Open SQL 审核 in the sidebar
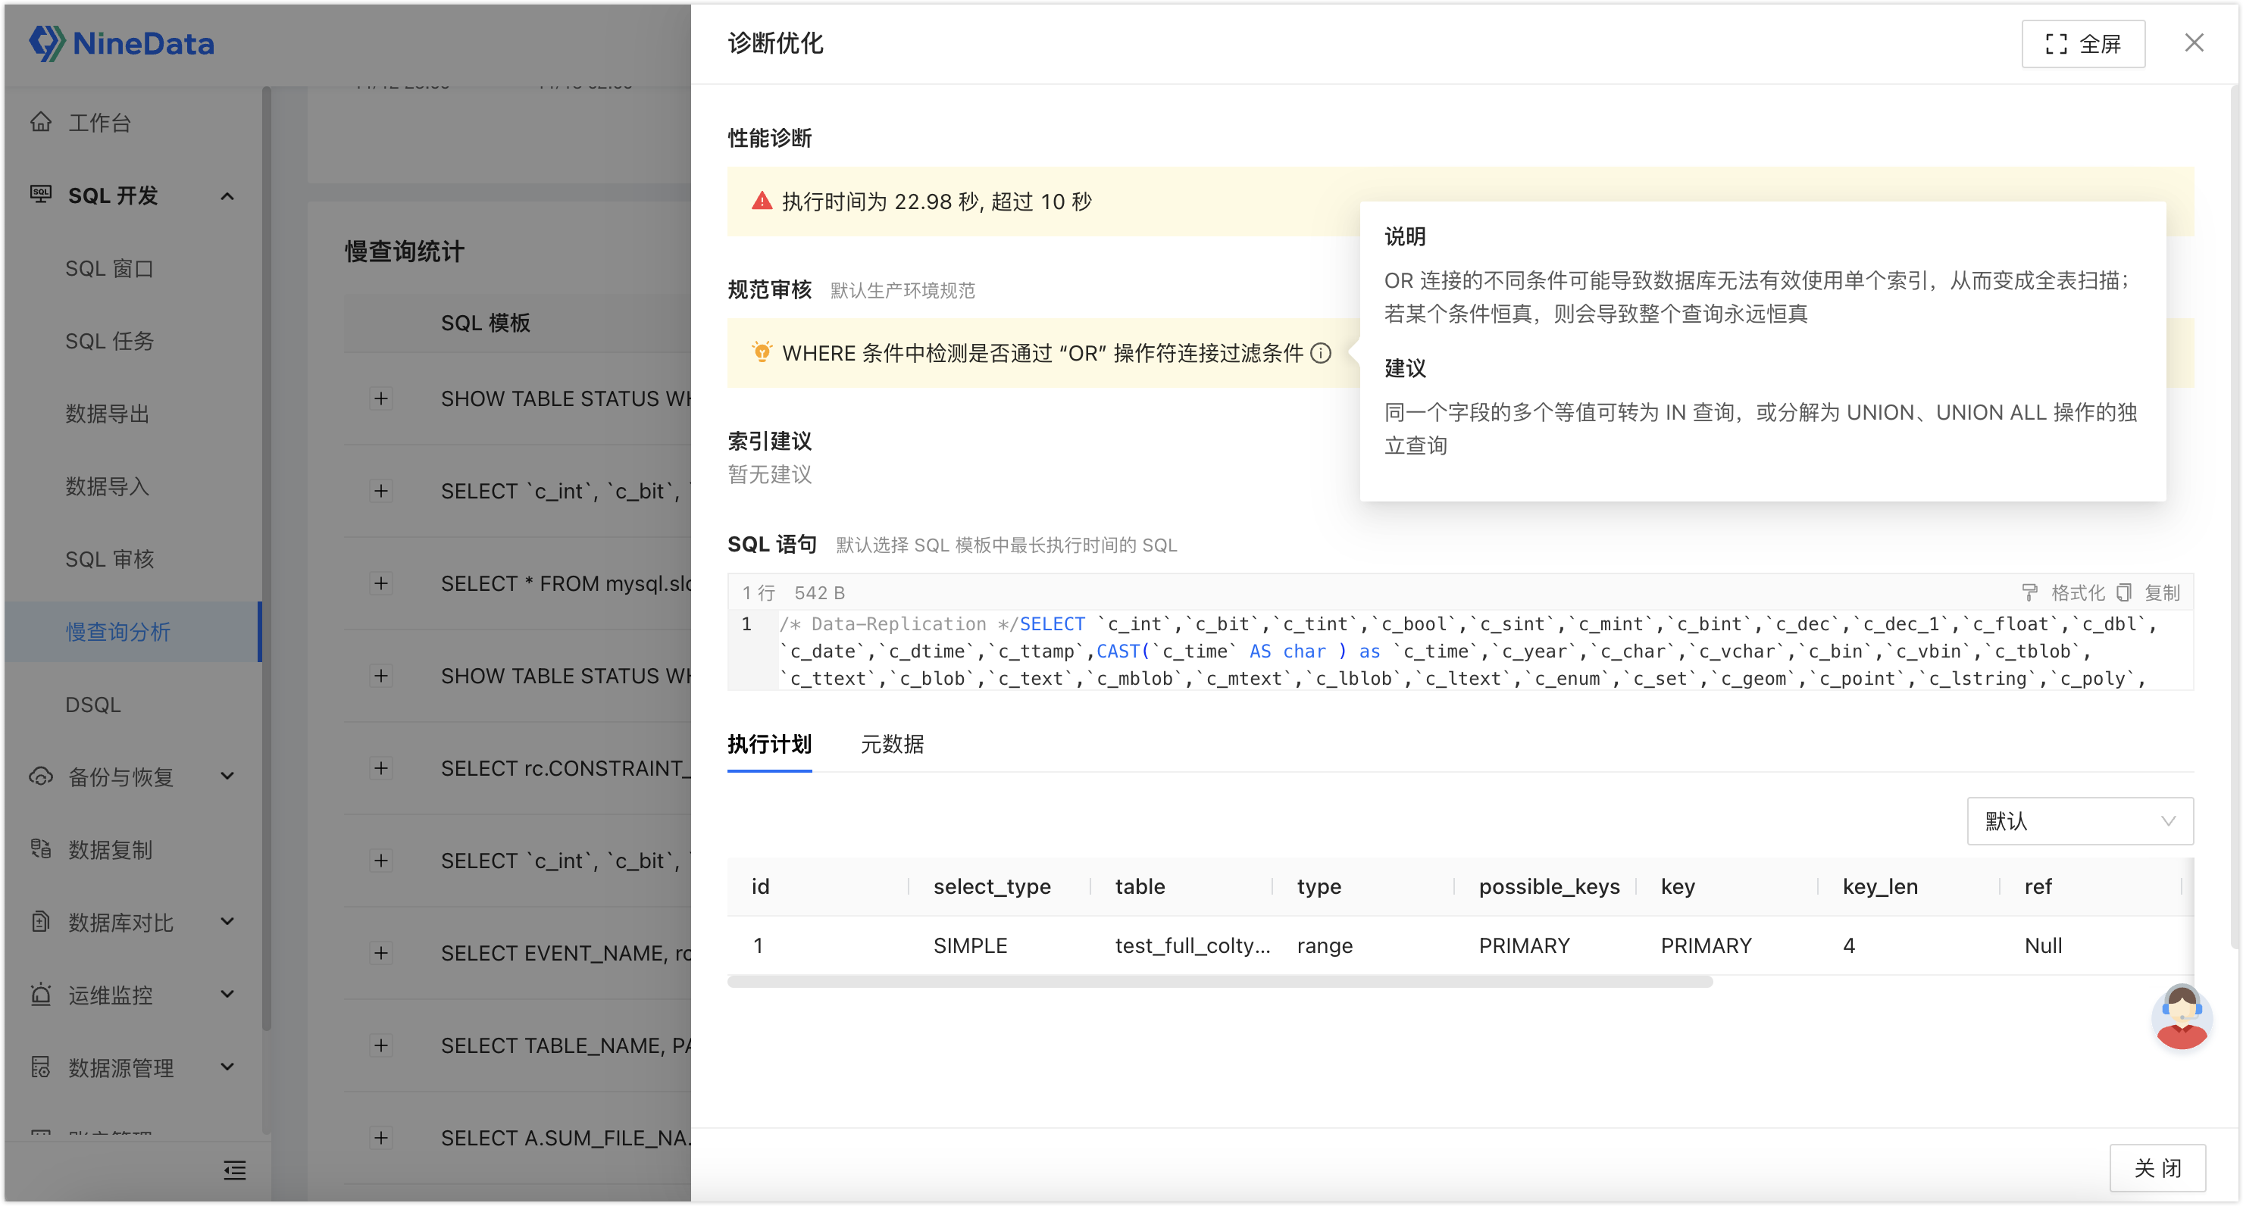Screen dimensions: 2243x1206 [110, 559]
